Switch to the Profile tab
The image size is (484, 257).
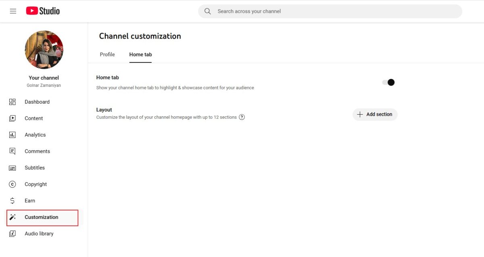pyautogui.click(x=107, y=55)
